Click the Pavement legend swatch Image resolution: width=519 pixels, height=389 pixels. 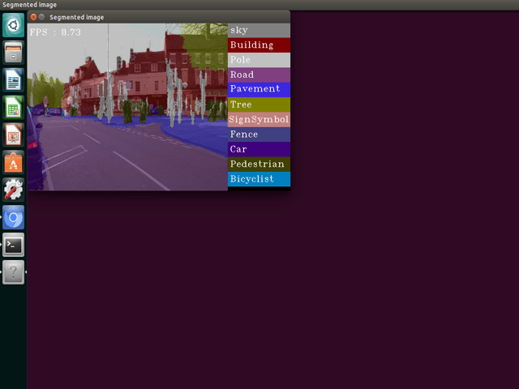coord(259,90)
